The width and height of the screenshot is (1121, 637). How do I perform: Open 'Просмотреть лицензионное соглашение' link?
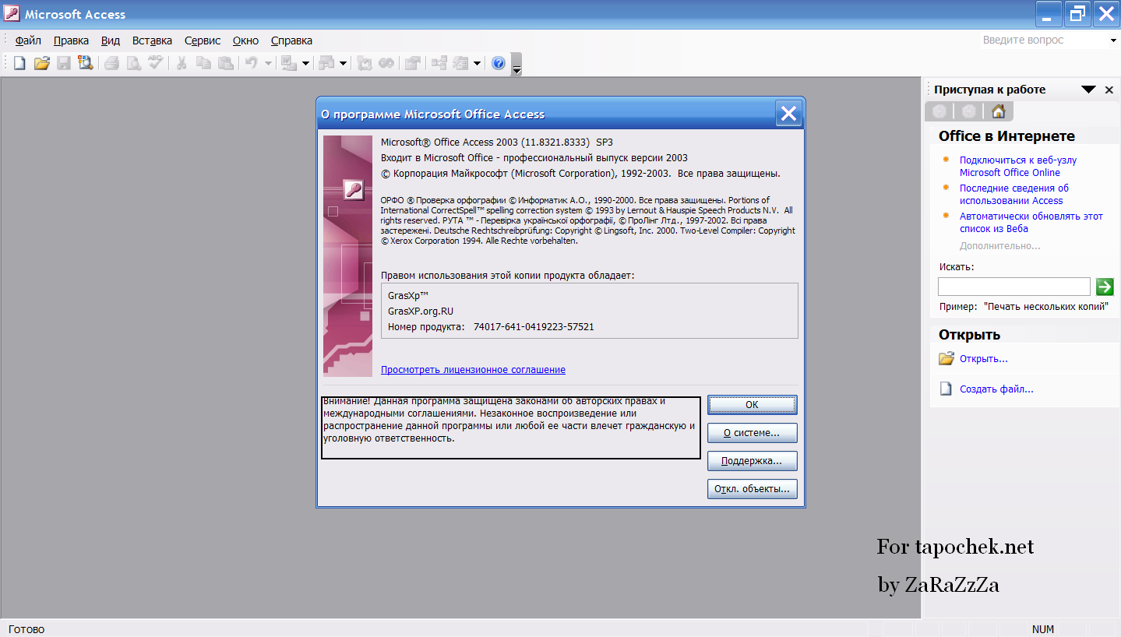(x=473, y=370)
